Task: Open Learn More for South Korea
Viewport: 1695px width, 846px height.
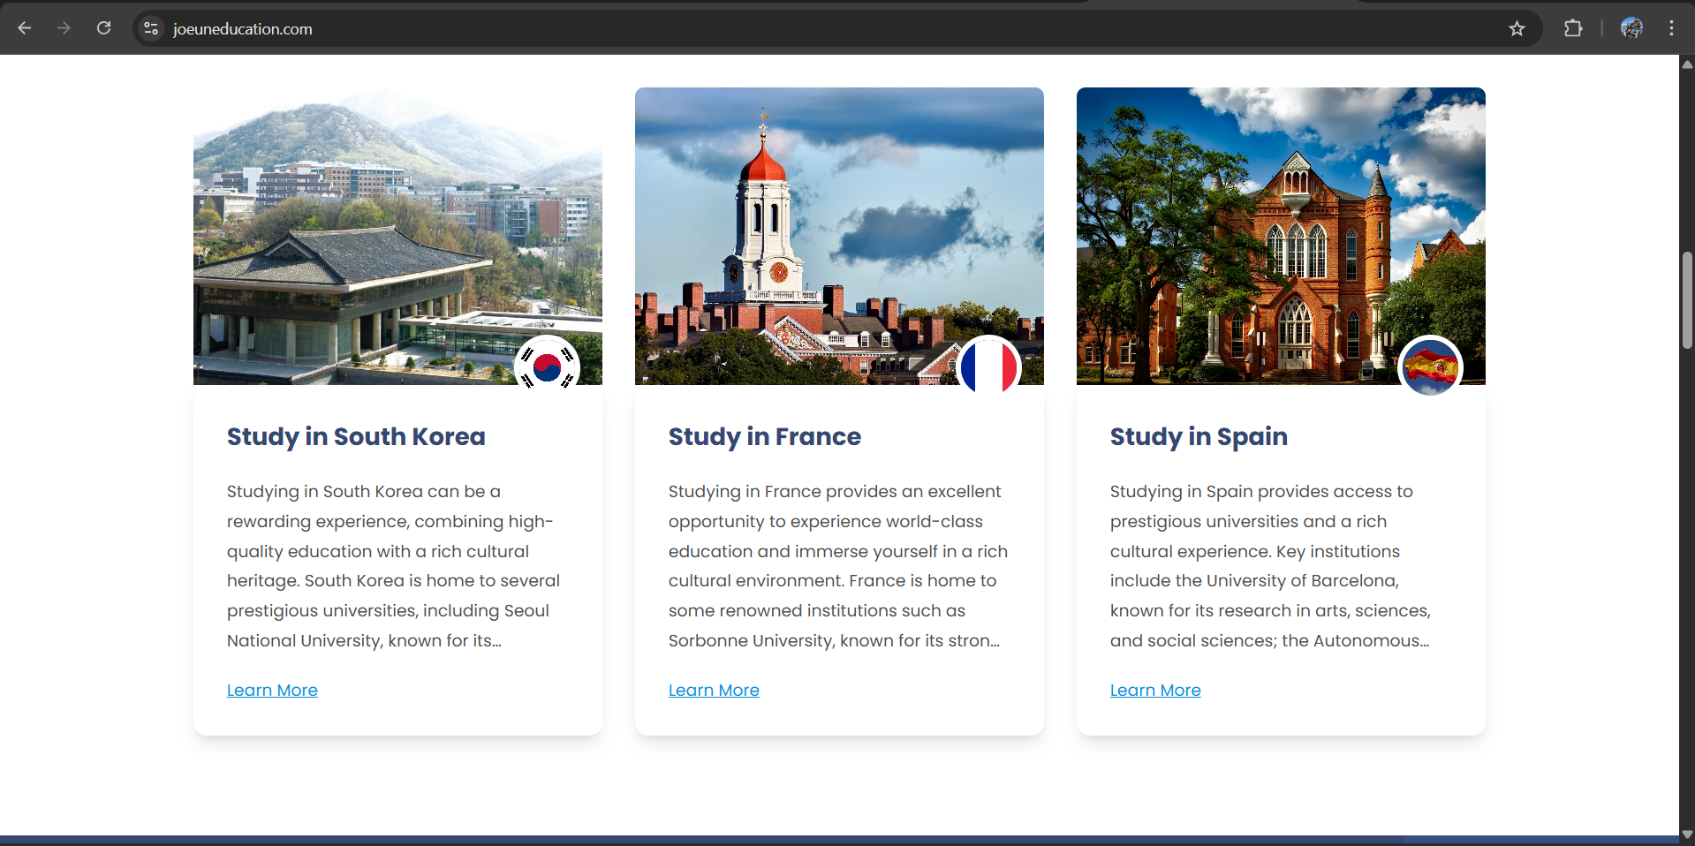Action: click(x=272, y=691)
